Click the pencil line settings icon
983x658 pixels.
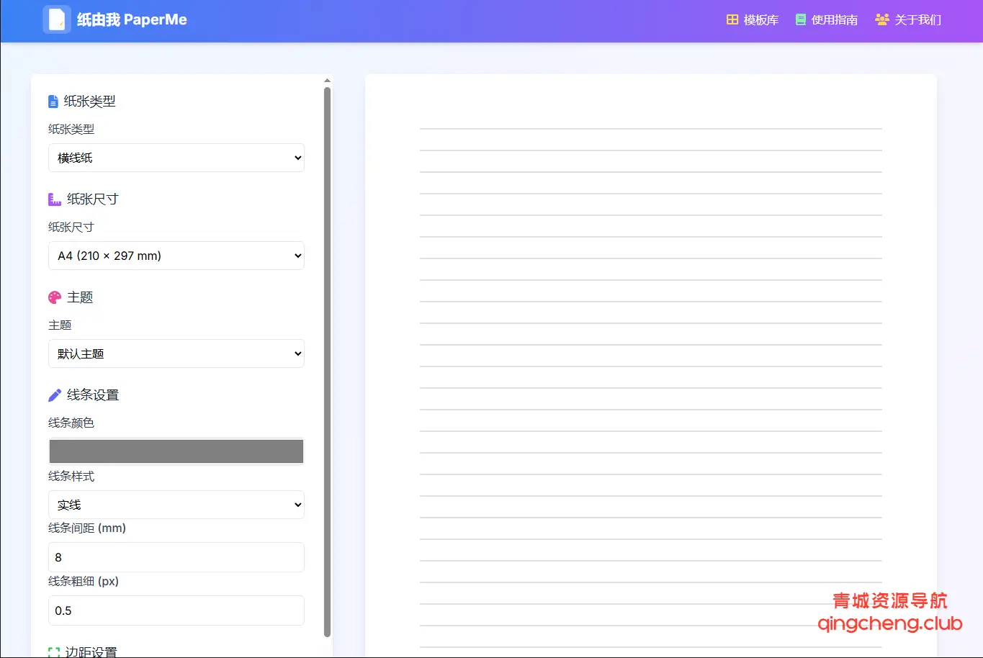point(55,395)
